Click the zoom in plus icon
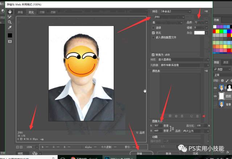This screenshot has height=159, width=232. (x=21, y=147)
